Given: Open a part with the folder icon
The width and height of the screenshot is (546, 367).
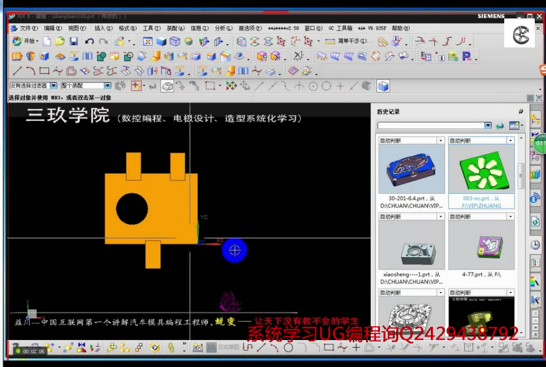Looking at the screenshot, I should click(x=59, y=41).
